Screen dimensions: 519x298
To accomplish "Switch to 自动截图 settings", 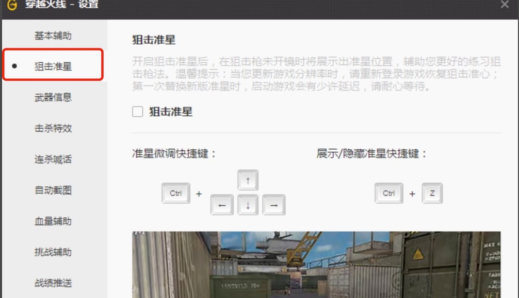I will pyautogui.click(x=53, y=190).
